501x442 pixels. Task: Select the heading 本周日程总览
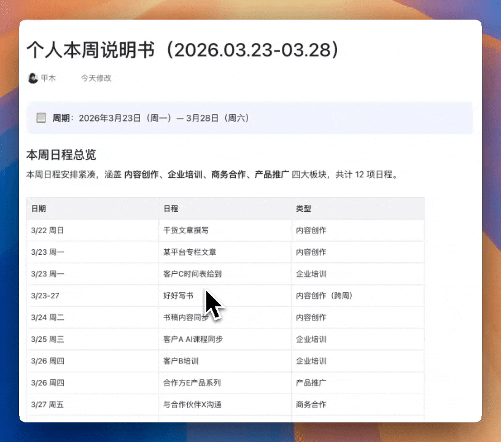[57, 155]
